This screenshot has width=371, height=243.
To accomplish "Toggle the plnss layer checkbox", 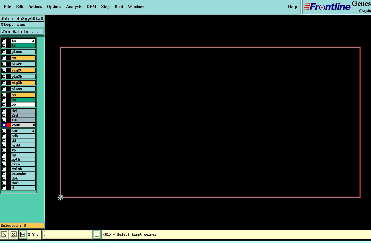I will 4,89.
